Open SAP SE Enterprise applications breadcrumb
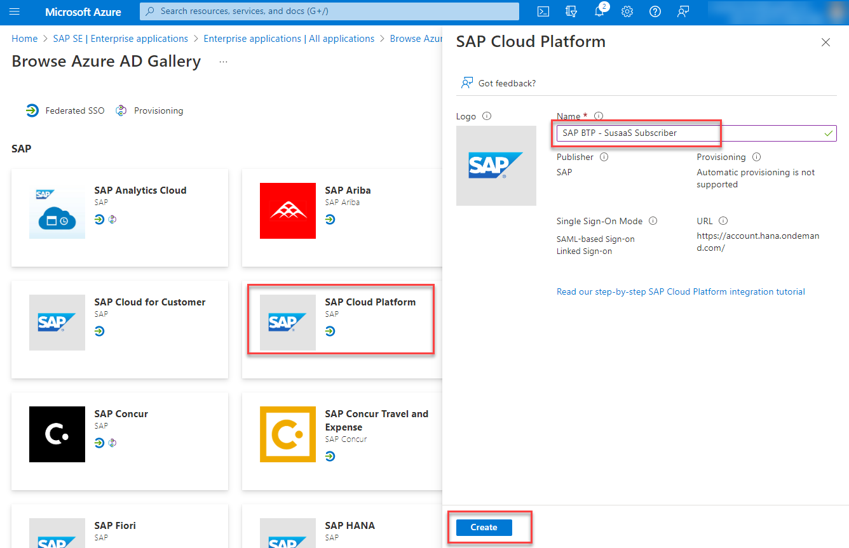 pyautogui.click(x=121, y=39)
